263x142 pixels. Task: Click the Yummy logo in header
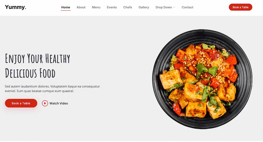tap(16, 7)
